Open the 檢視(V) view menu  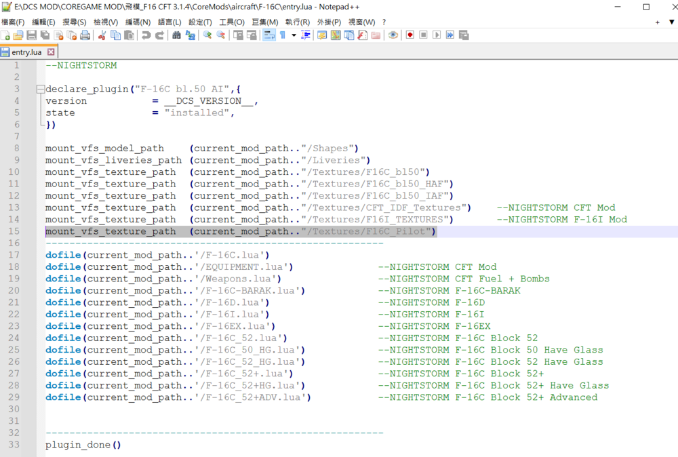pyautogui.click(x=106, y=22)
